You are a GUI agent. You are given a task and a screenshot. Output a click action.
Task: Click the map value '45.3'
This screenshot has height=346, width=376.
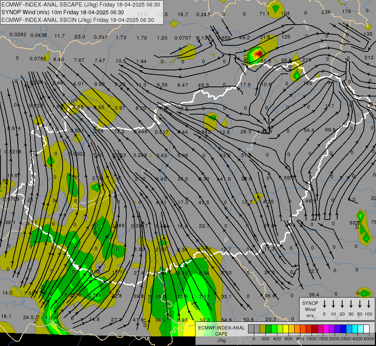[x=203, y=85]
